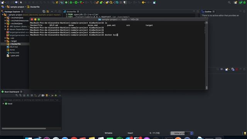
Task: Expand the src/main/java folder
Action: coord(5,18)
